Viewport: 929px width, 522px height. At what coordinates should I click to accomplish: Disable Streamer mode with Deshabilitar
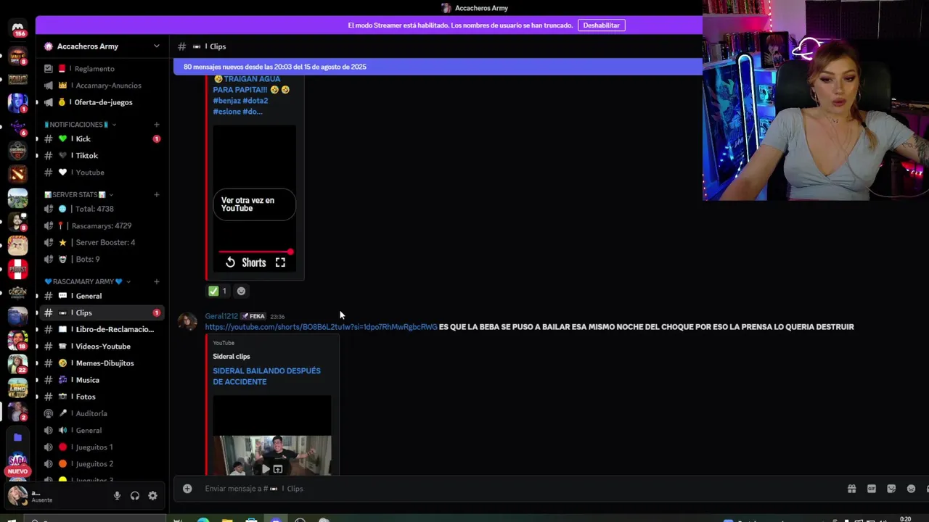point(602,25)
